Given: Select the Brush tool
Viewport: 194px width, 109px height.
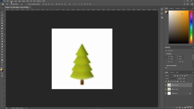Looking at the screenshot, I should point(2,31).
